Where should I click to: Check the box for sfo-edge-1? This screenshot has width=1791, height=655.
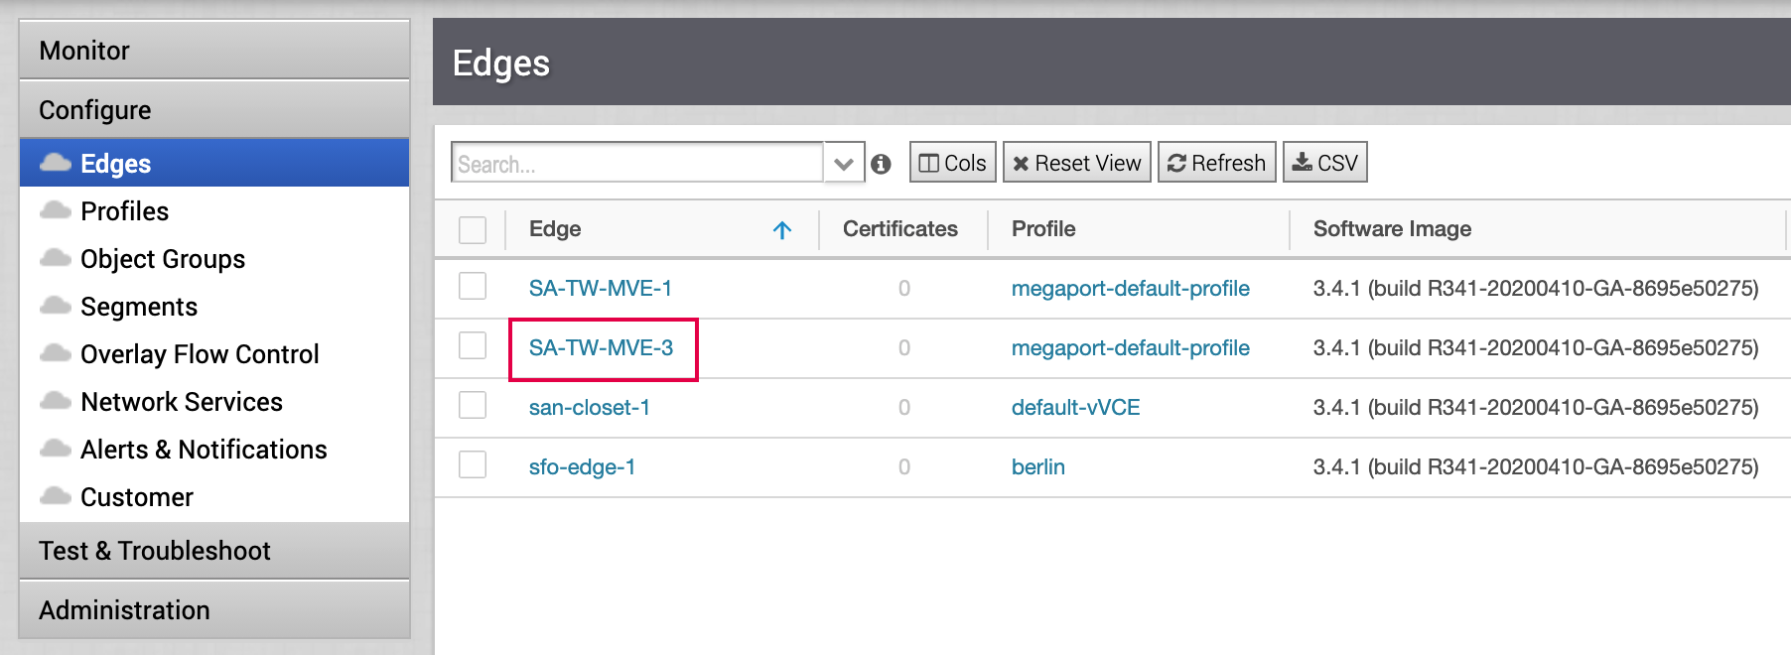click(x=473, y=465)
